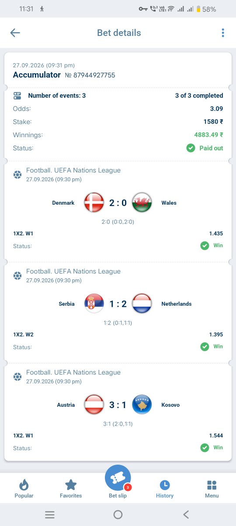
Task: Tap the Serbia flag icon
Action: pos(94,304)
